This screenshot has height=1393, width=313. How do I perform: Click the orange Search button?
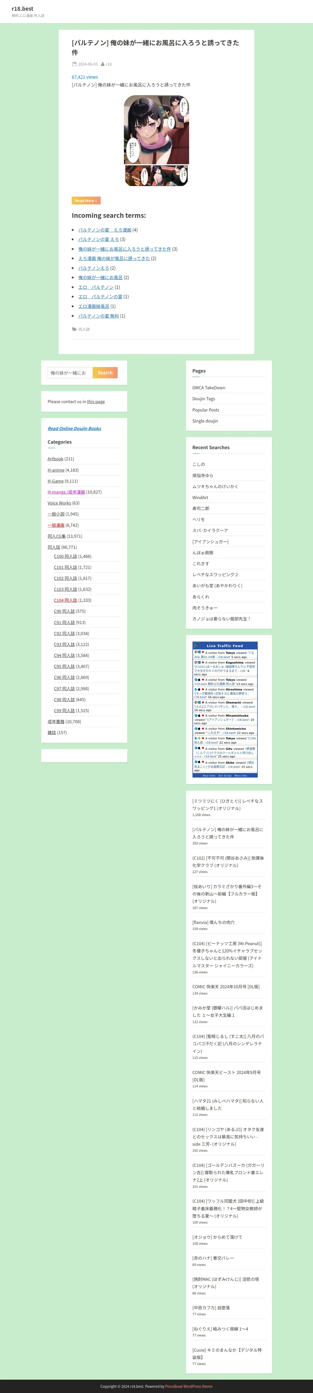(x=105, y=373)
